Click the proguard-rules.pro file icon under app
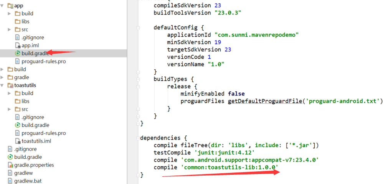Screen dimensions: 383x184 tap(17, 61)
